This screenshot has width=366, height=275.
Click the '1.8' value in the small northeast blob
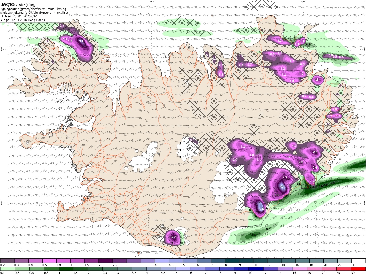pyautogui.click(x=316, y=80)
